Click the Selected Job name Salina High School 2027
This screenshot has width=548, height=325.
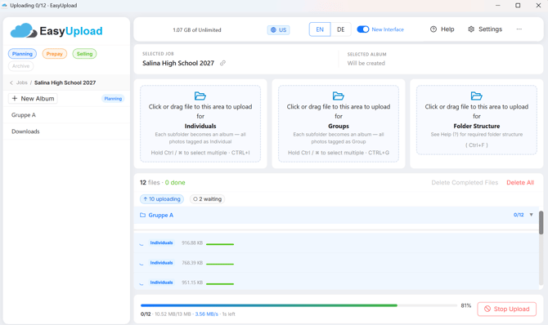tap(177, 63)
